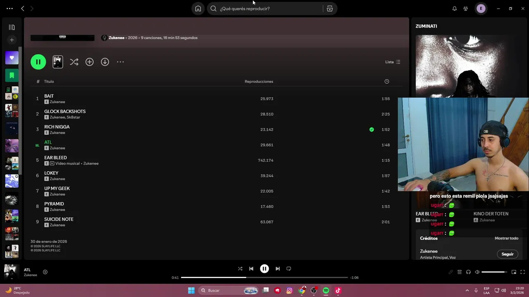Select the GLOCK BACKSHOTS track row

216,114
